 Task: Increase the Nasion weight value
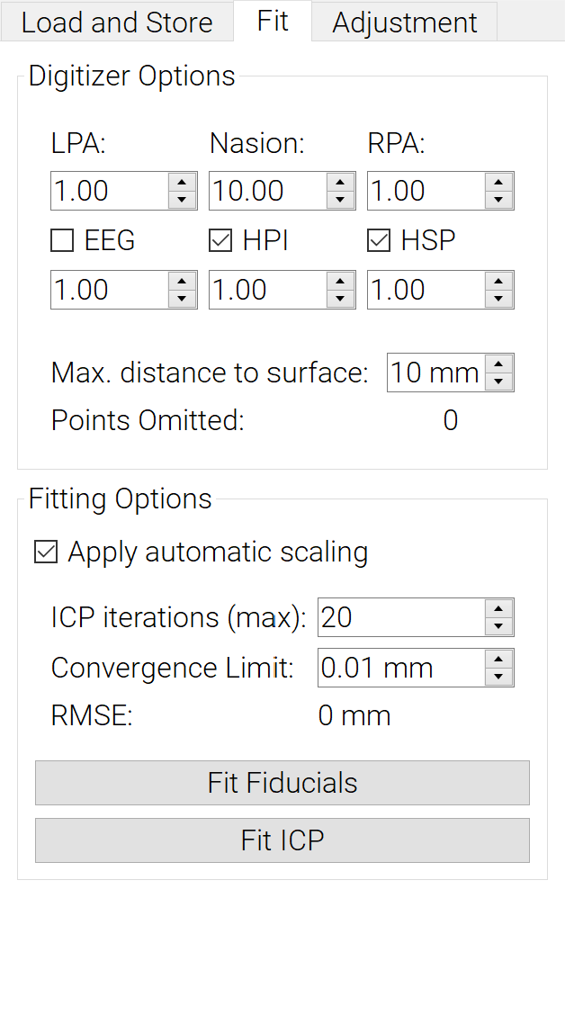click(x=341, y=182)
